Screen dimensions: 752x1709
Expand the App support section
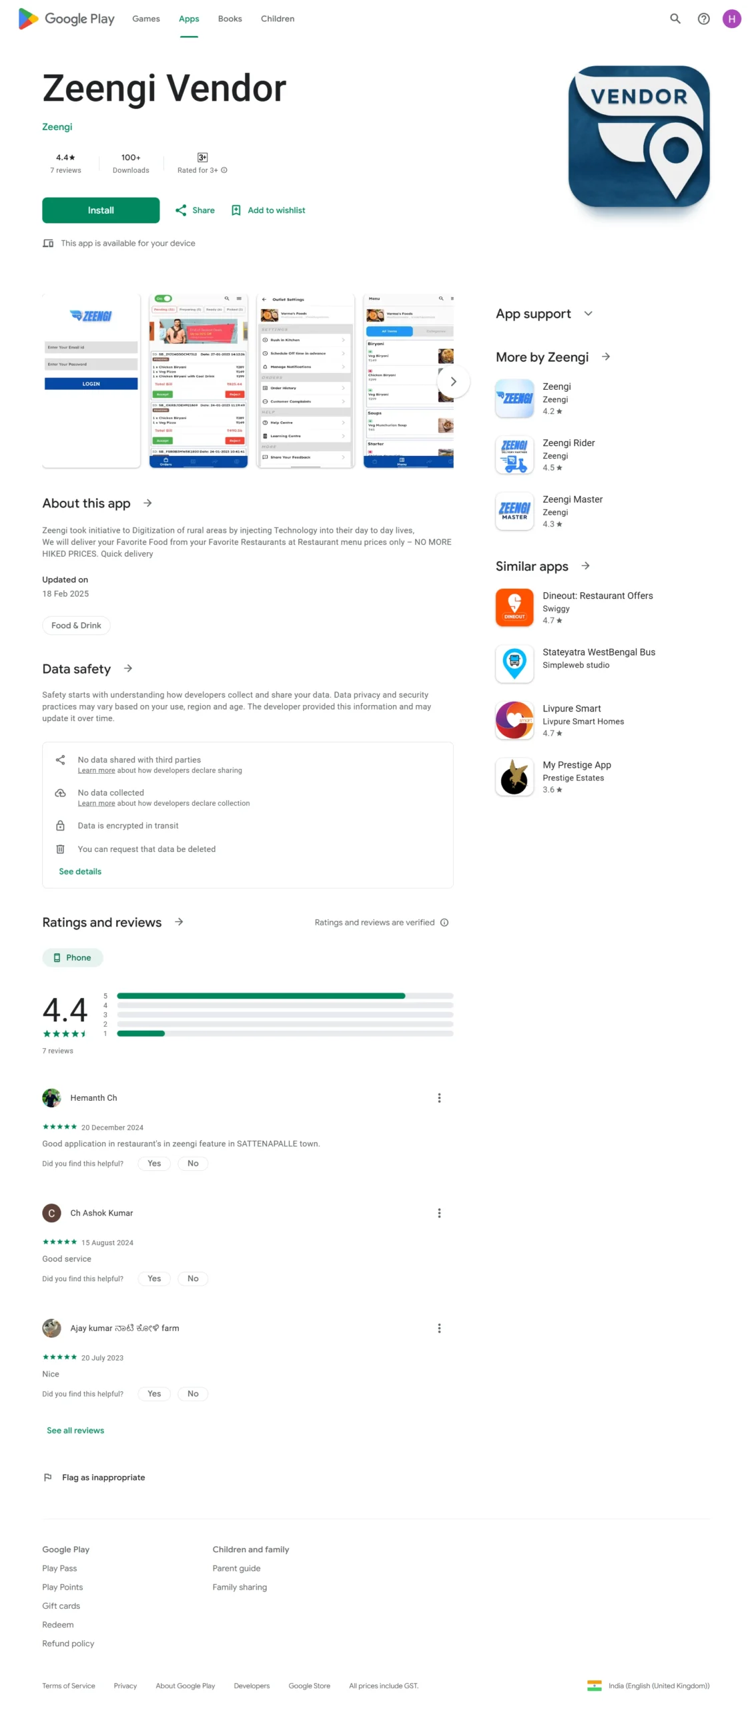point(587,314)
